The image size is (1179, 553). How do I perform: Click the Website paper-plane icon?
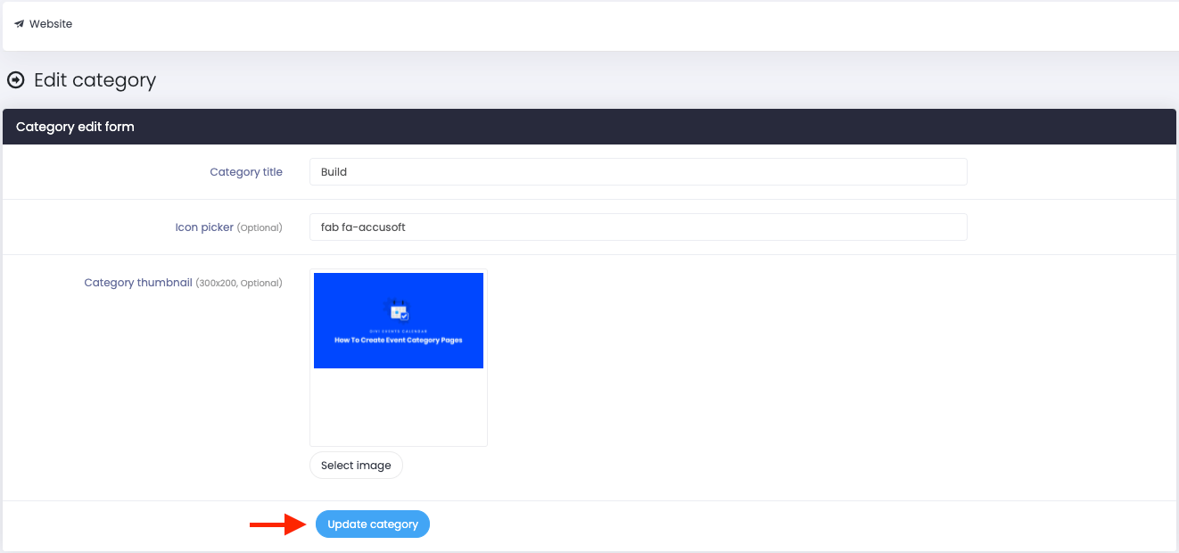[x=19, y=24]
